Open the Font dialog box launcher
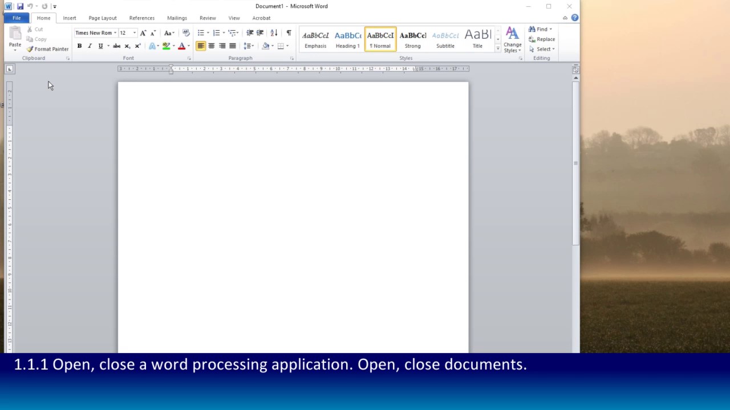The width and height of the screenshot is (730, 410). [189, 58]
